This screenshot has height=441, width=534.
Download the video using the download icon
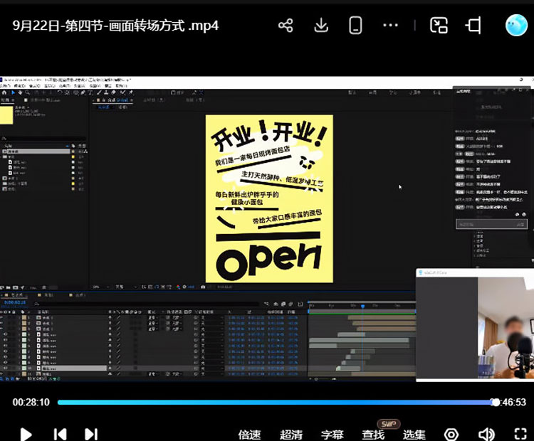(x=321, y=26)
